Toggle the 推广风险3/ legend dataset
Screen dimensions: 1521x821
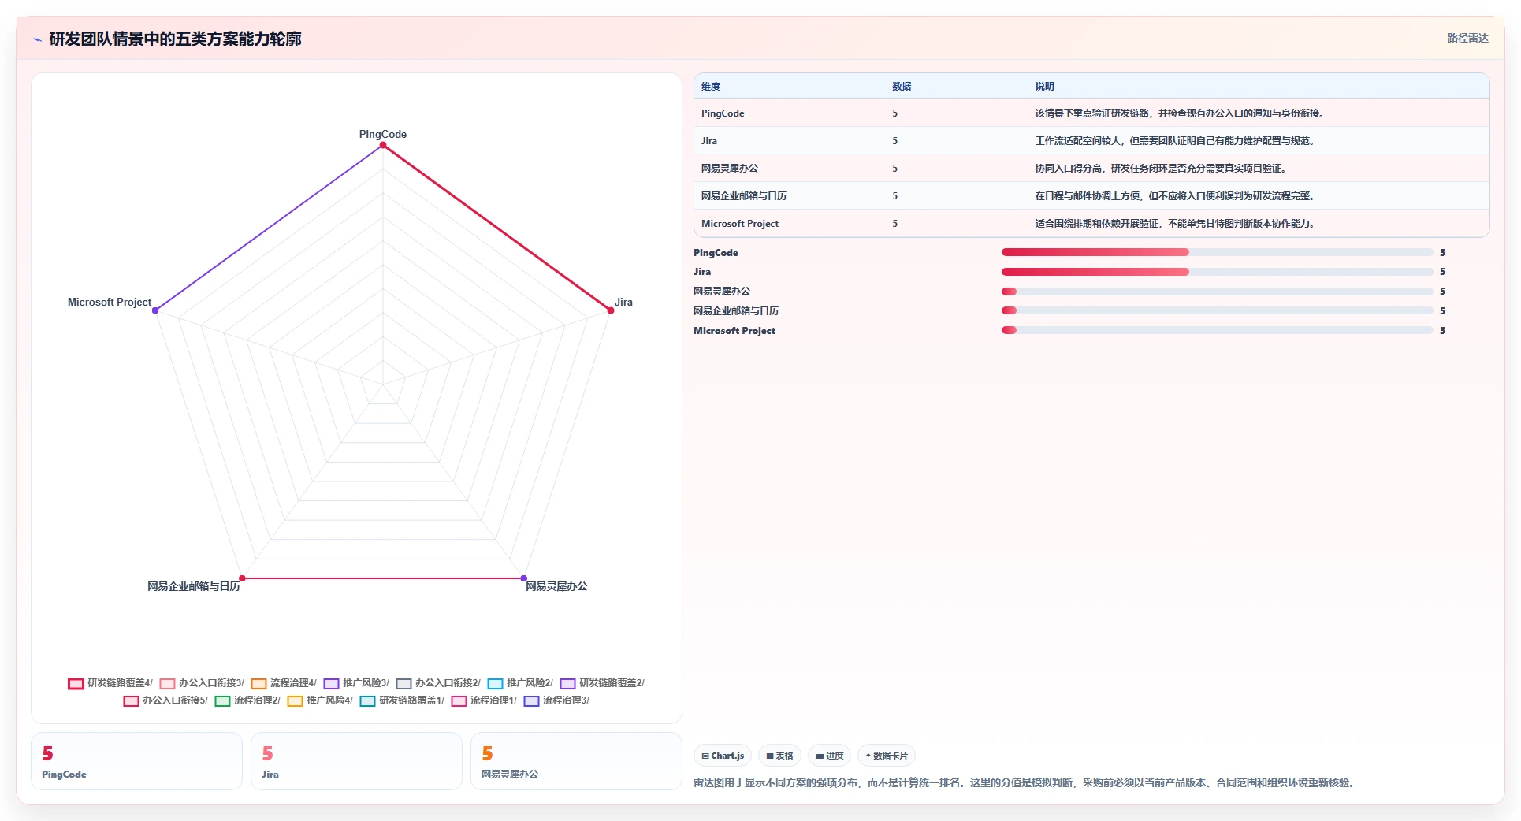[x=356, y=683]
